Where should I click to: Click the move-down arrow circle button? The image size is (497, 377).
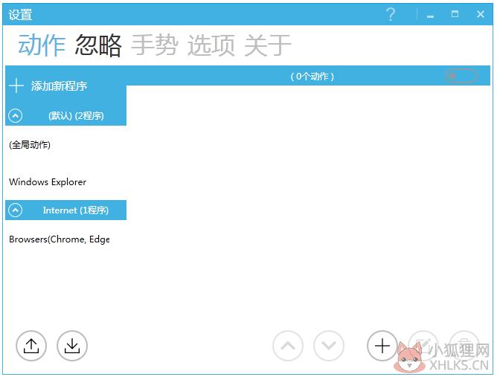click(x=329, y=346)
